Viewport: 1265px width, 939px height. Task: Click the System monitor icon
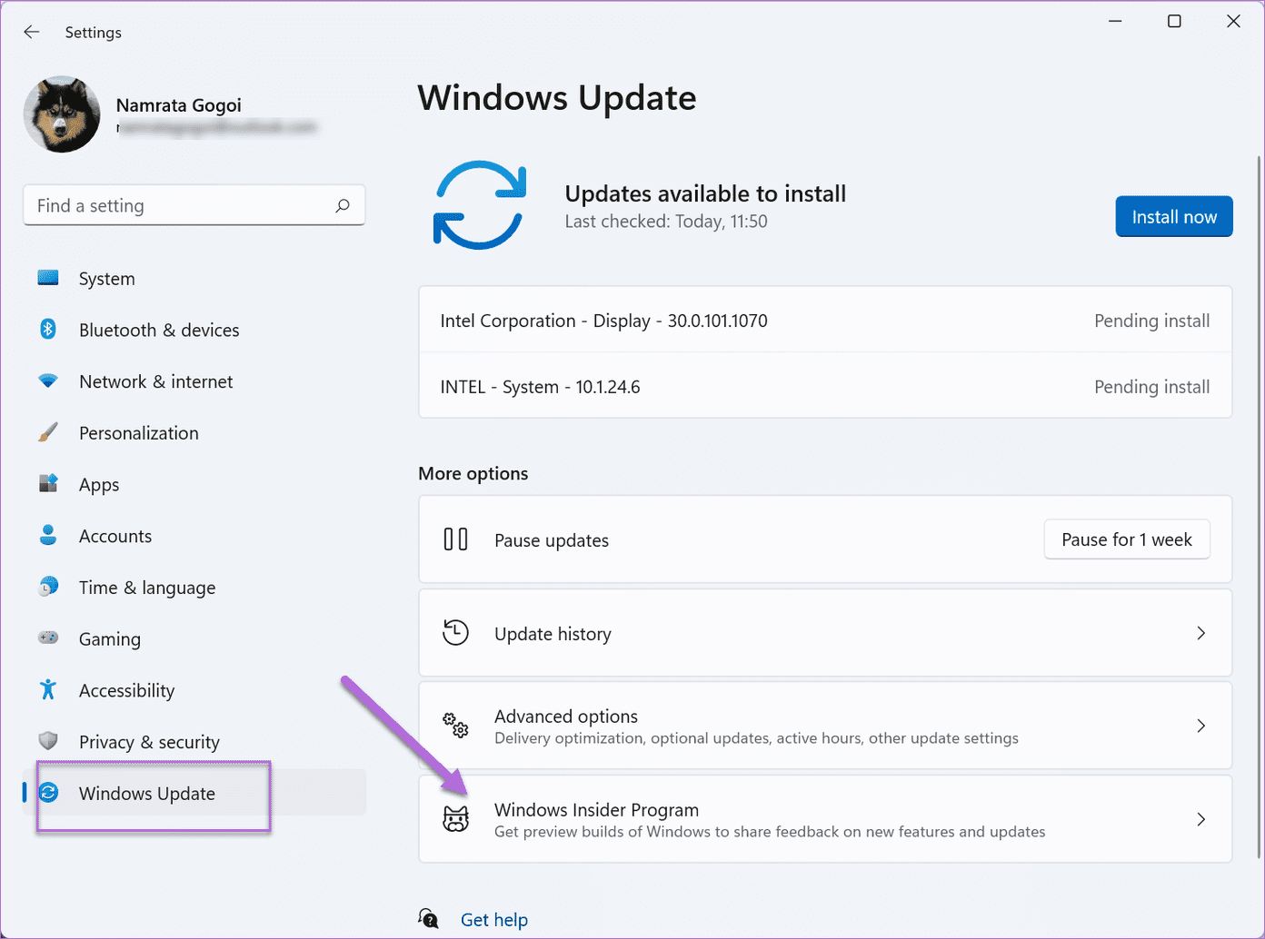[x=48, y=278]
